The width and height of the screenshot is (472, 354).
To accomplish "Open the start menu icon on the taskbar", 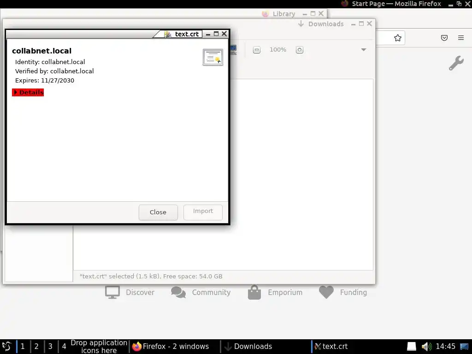I will [7, 347].
